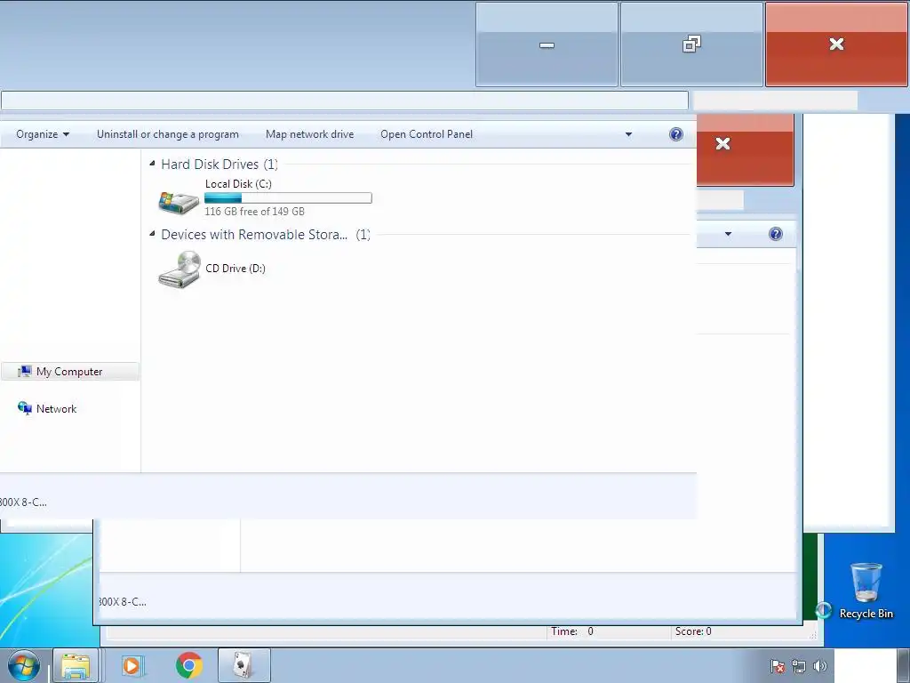Select Network in the navigation pane
This screenshot has width=910, height=683.
(x=56, y=409)
